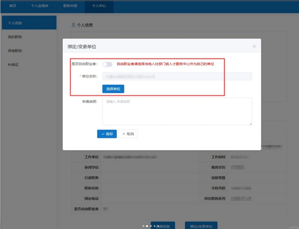Select 个人信息 in the left sidebar
This screenshot has height=229, width=299.
click(x=29, y=23)
